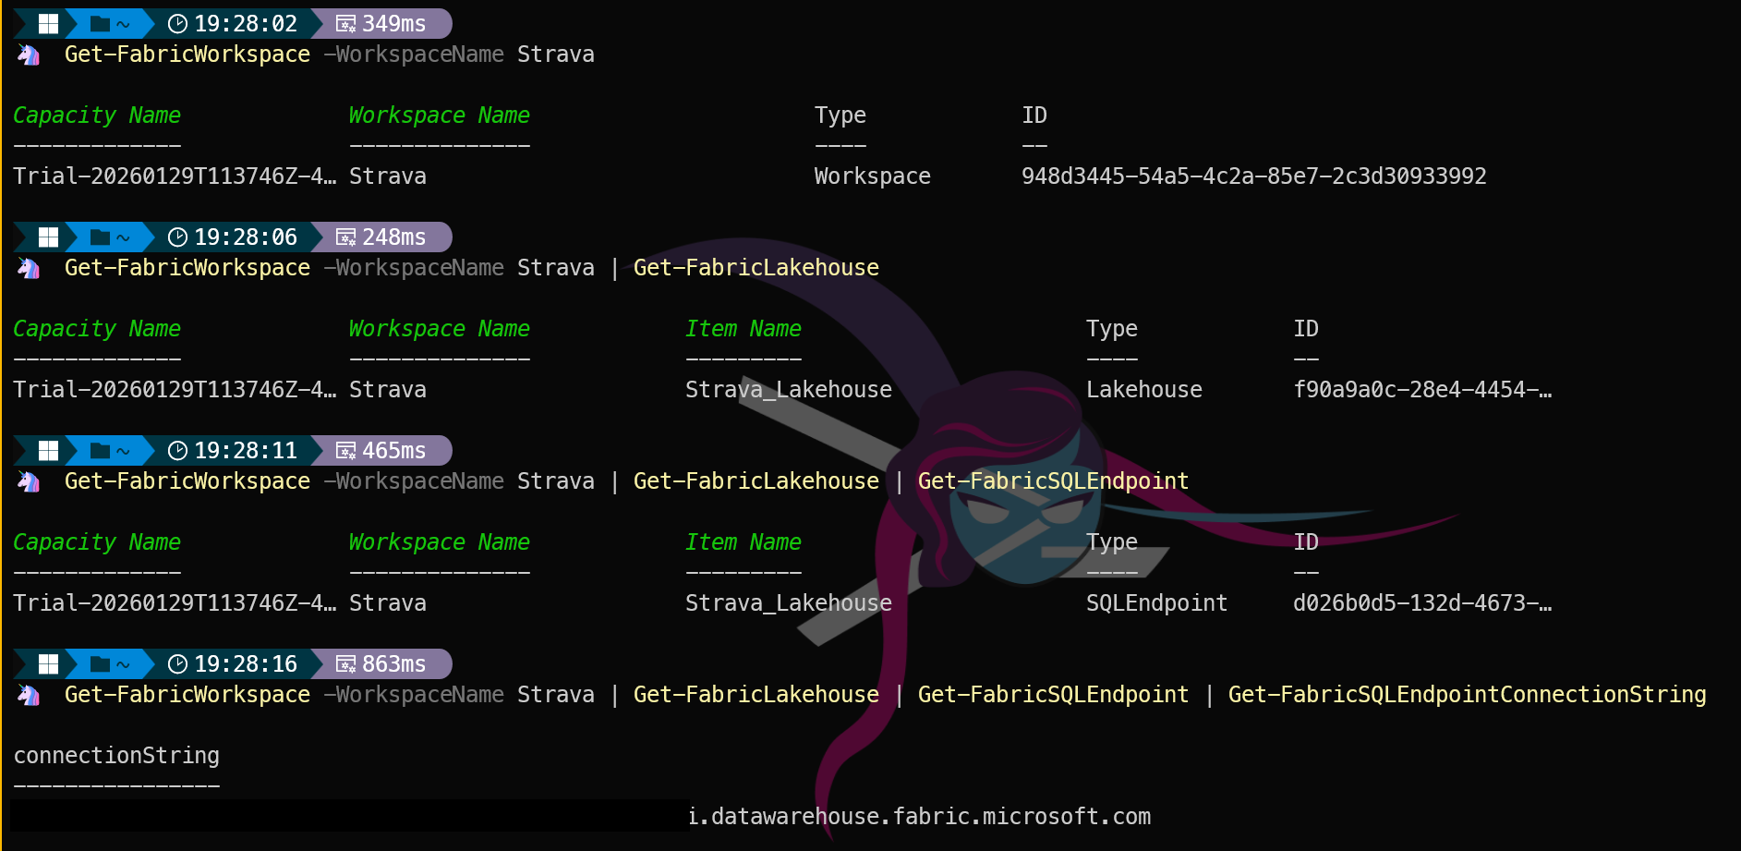Click the folder icon in the 19:28:02 prompt

[101, 24]
